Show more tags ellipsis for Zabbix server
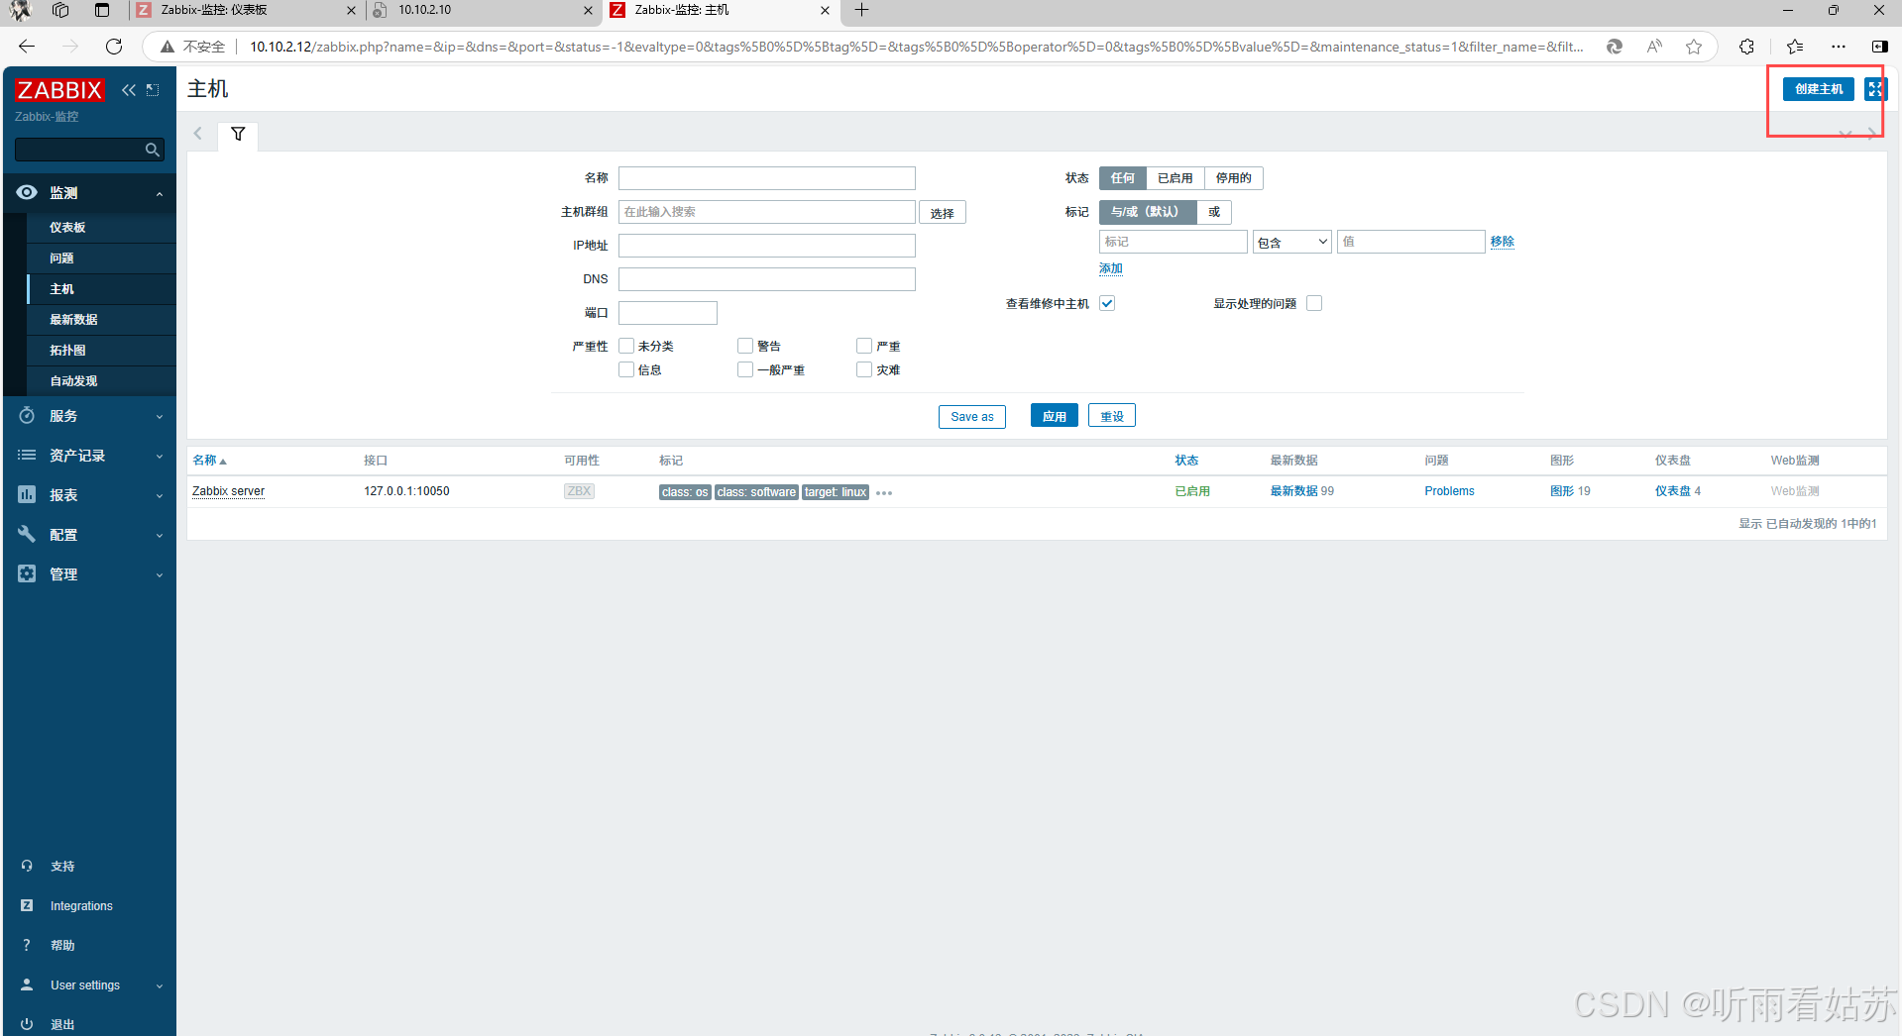 (884, 493)
